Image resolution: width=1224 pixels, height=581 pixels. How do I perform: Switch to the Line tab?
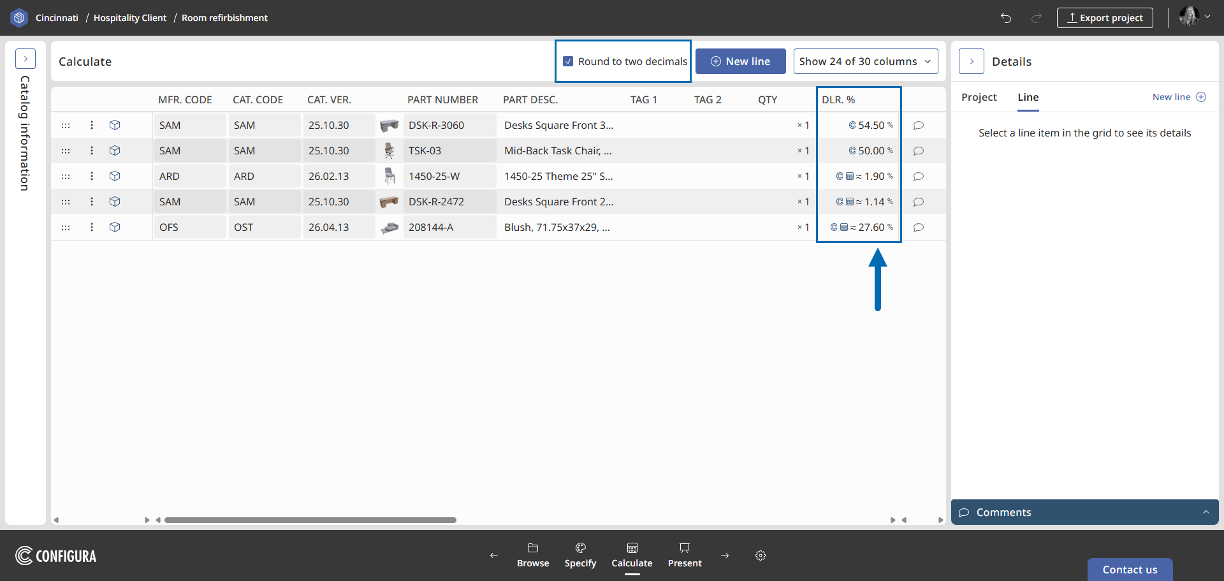pos(1028,97)
